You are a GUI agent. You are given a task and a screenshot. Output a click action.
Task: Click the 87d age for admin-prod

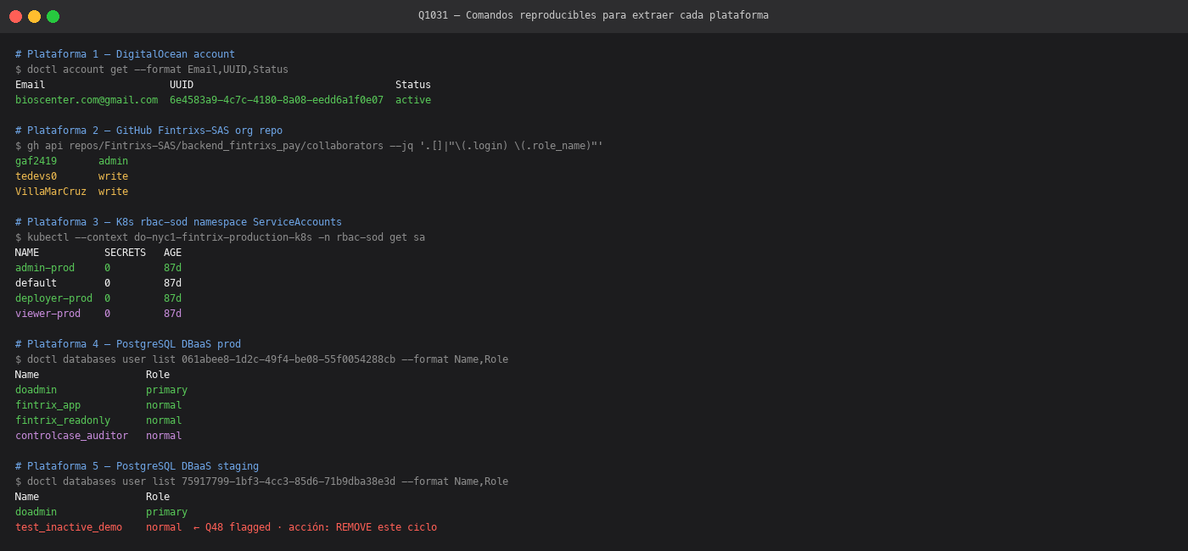pyautogui.click(x=172, y=268)
